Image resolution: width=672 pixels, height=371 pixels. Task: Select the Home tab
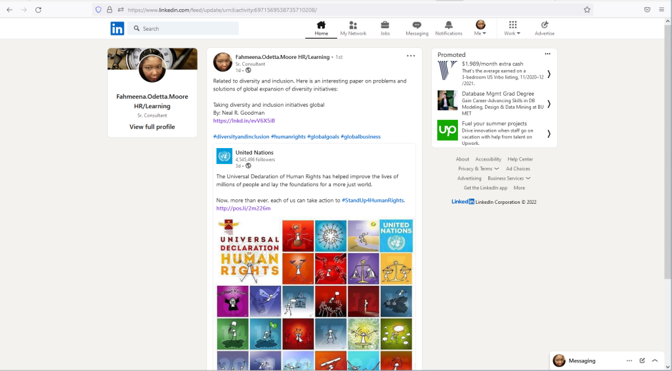pos(321,28)
